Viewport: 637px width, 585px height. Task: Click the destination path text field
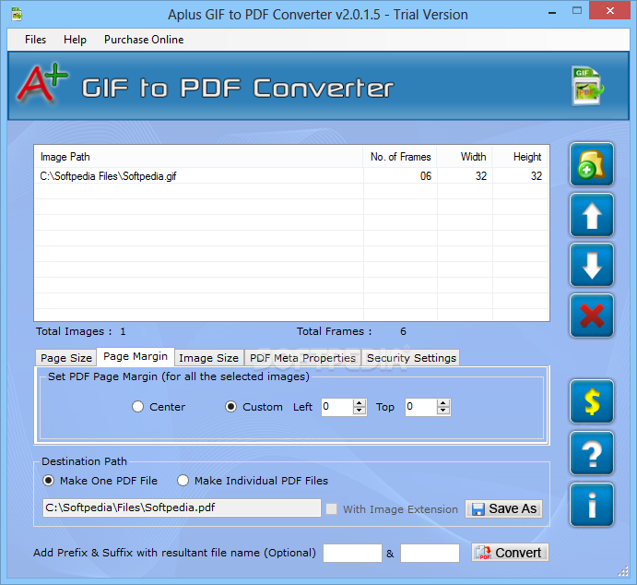(182, 507)
